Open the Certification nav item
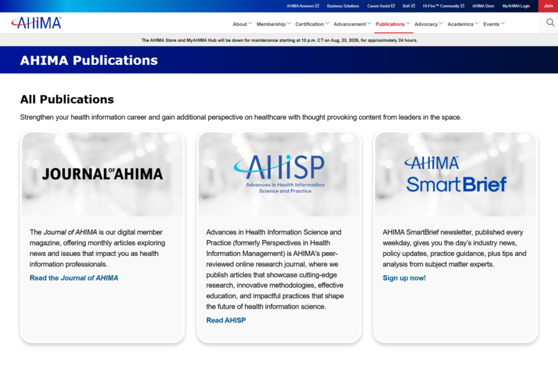Viewport: 558px width, 372px height. pyautogui.click(x=310, y=24)
